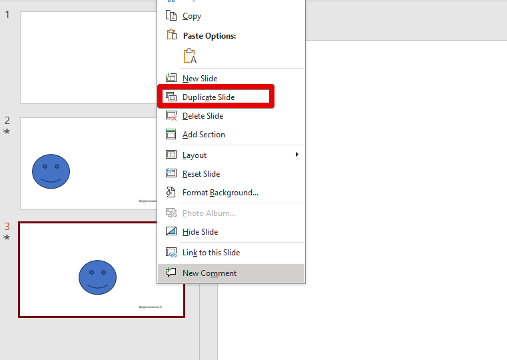Choose Hide Slide menu text

(x=200, y=232)
